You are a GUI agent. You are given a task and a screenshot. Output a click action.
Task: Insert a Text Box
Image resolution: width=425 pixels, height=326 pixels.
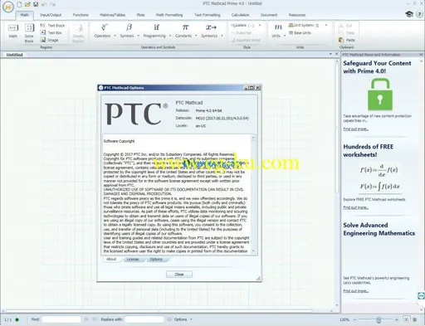pyautogui.click(x=51, y=32)
